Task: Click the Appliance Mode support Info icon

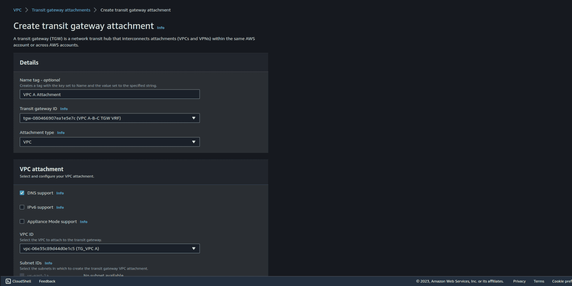Action: pyautogui.click(x=83, y=222)
